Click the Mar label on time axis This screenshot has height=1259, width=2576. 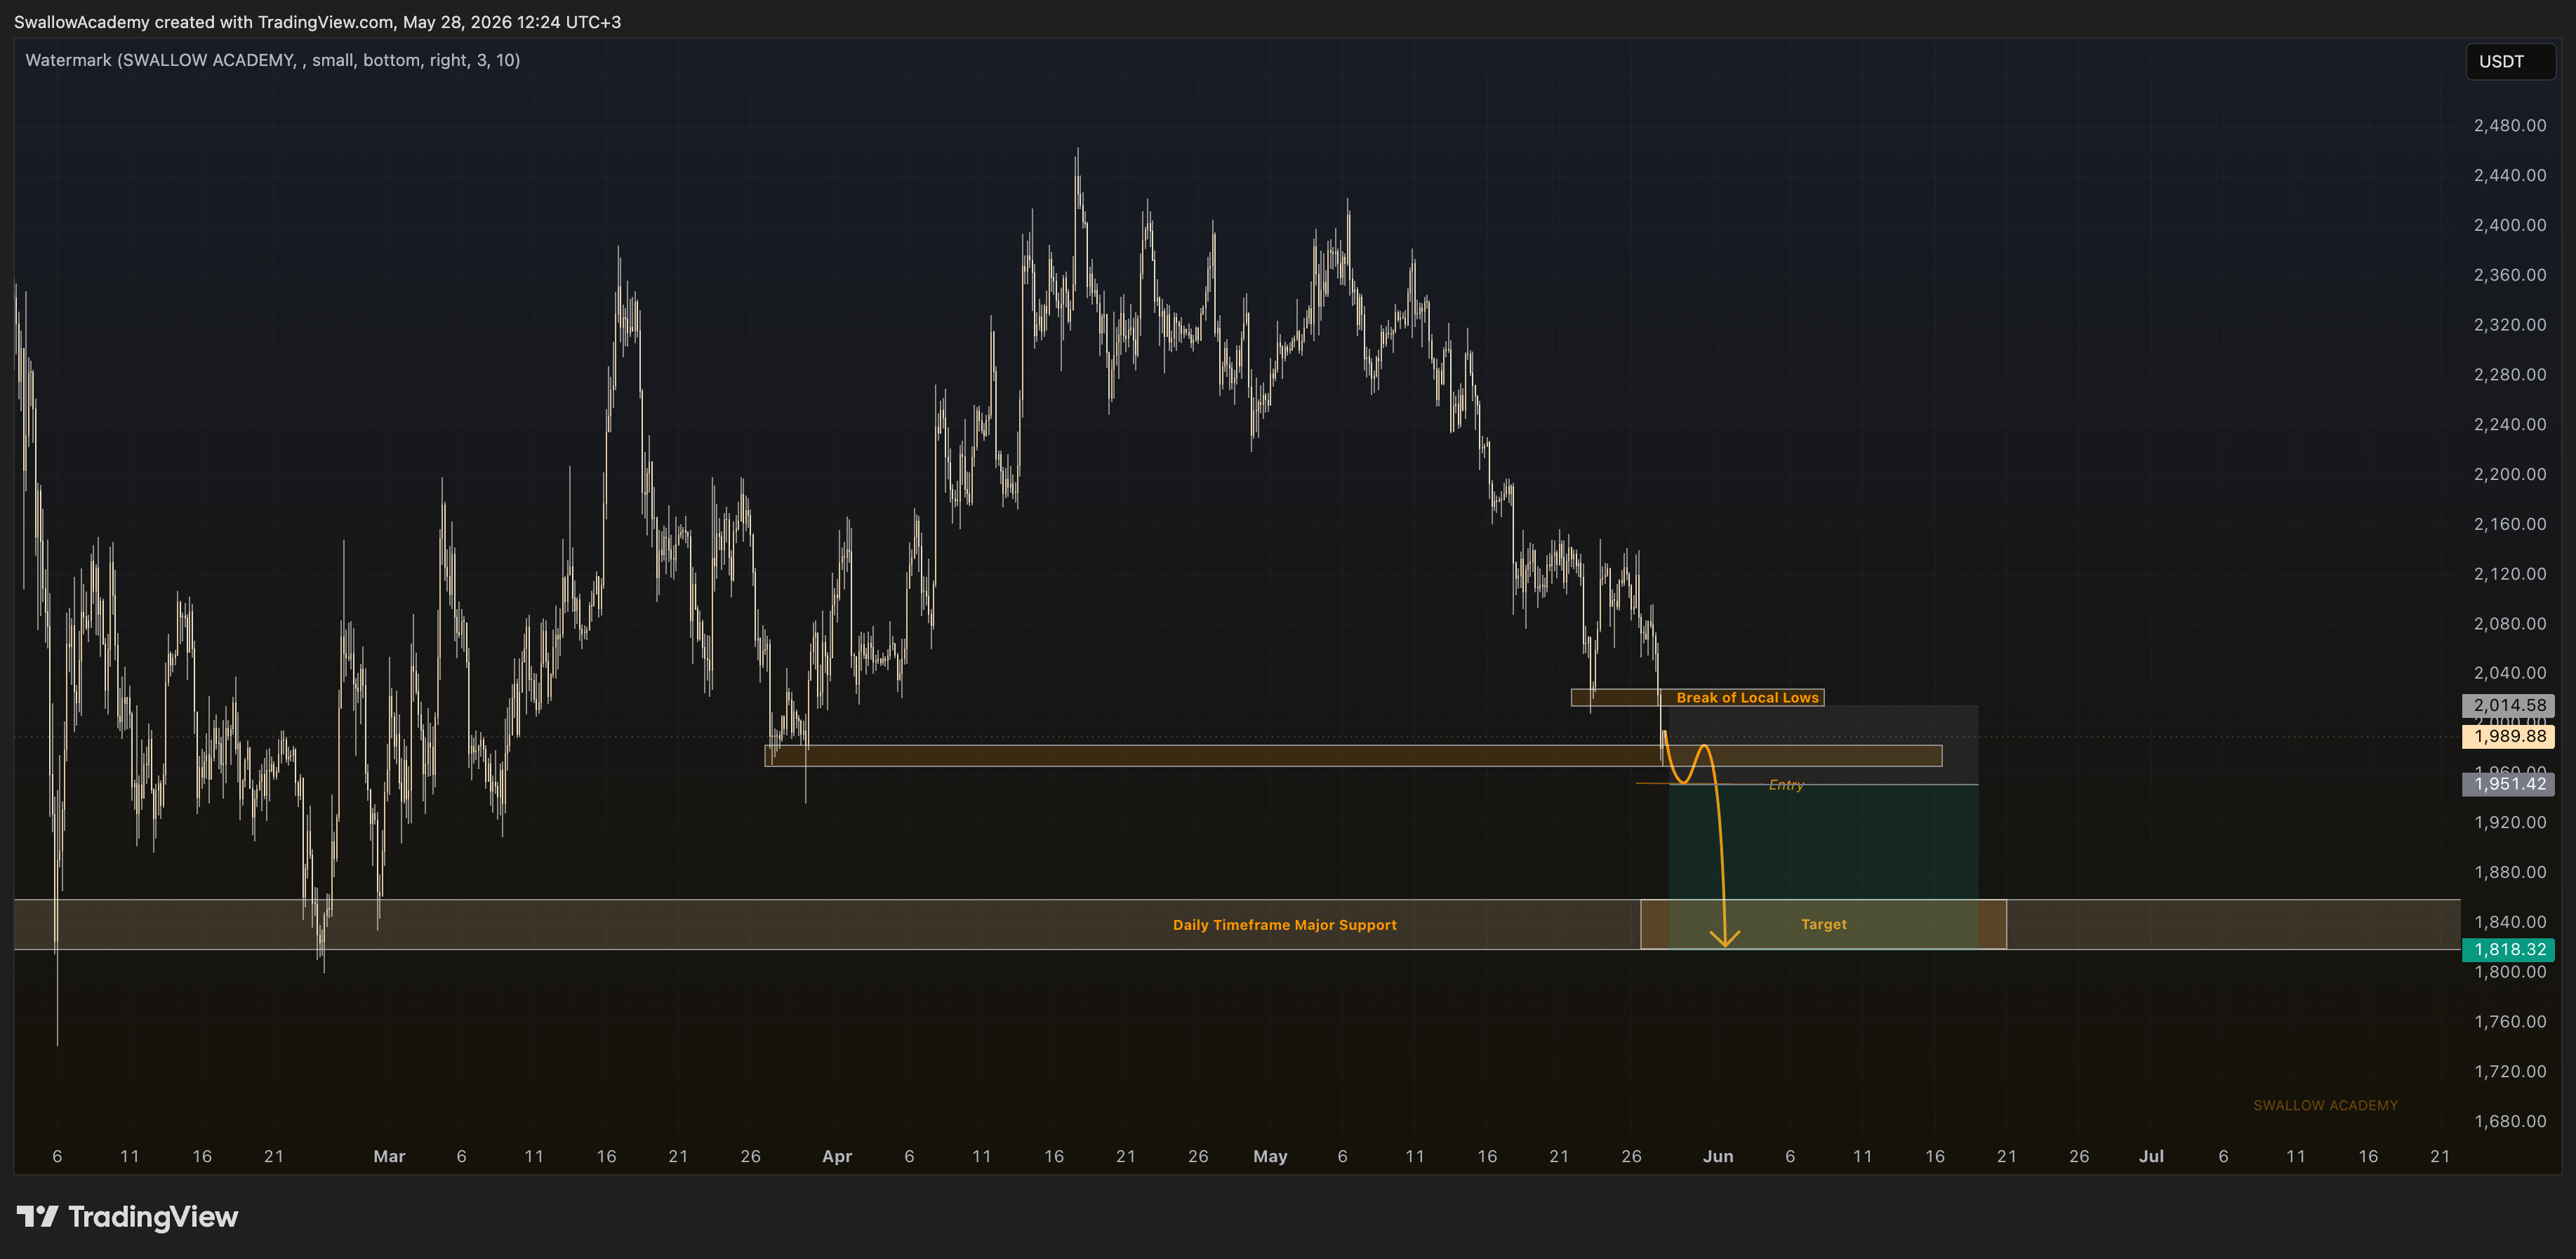[x=389, y=1156]
